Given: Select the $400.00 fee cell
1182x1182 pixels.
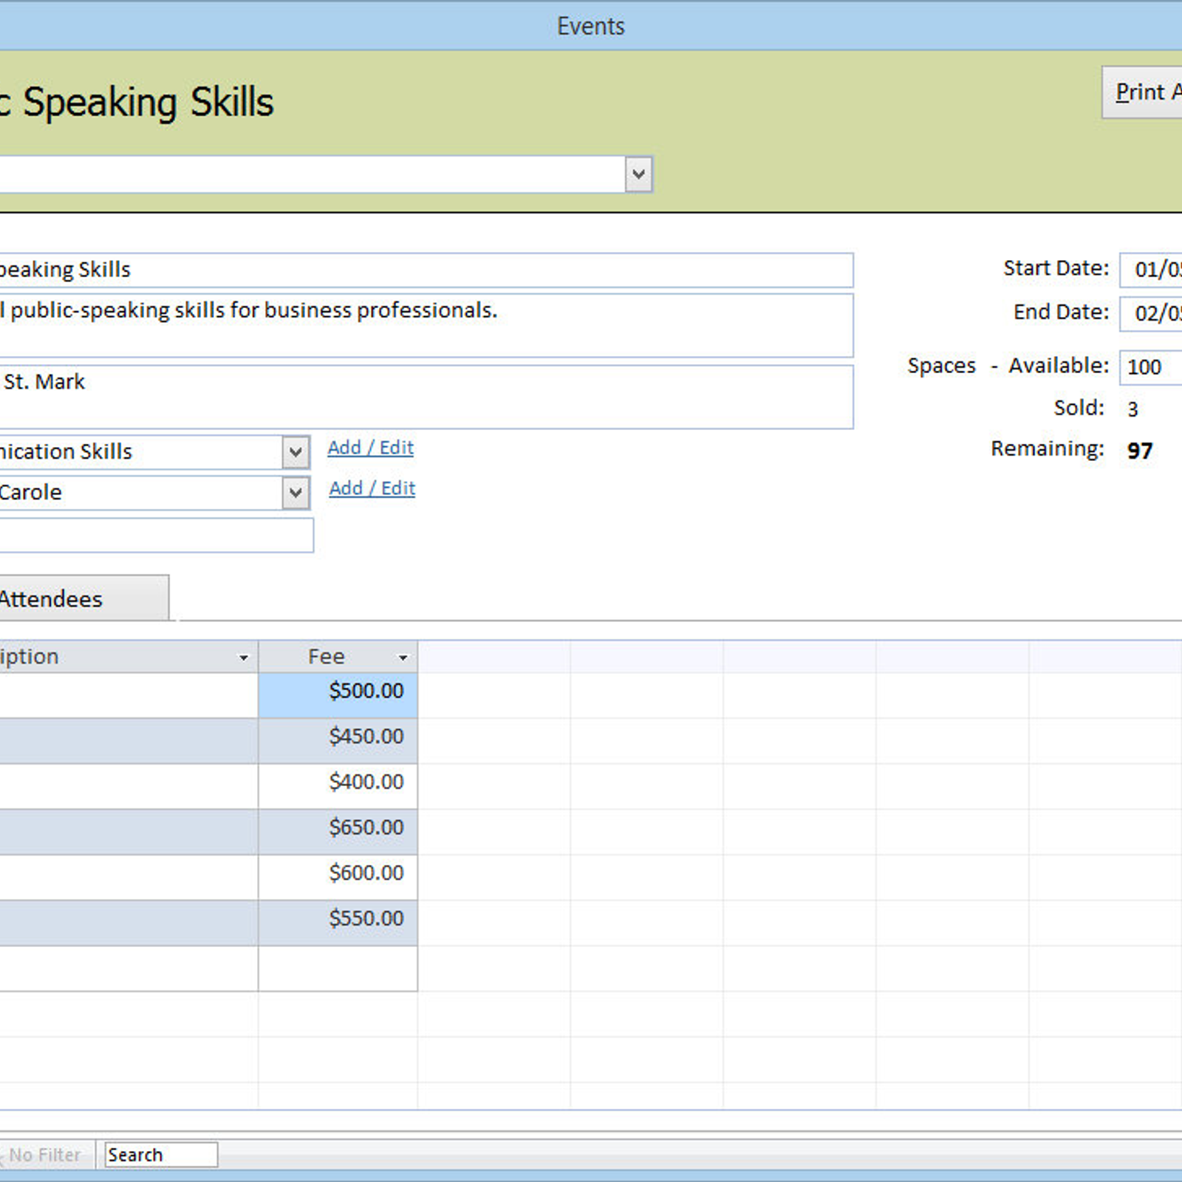Looking at the screenshot, I should click(338, 786).
